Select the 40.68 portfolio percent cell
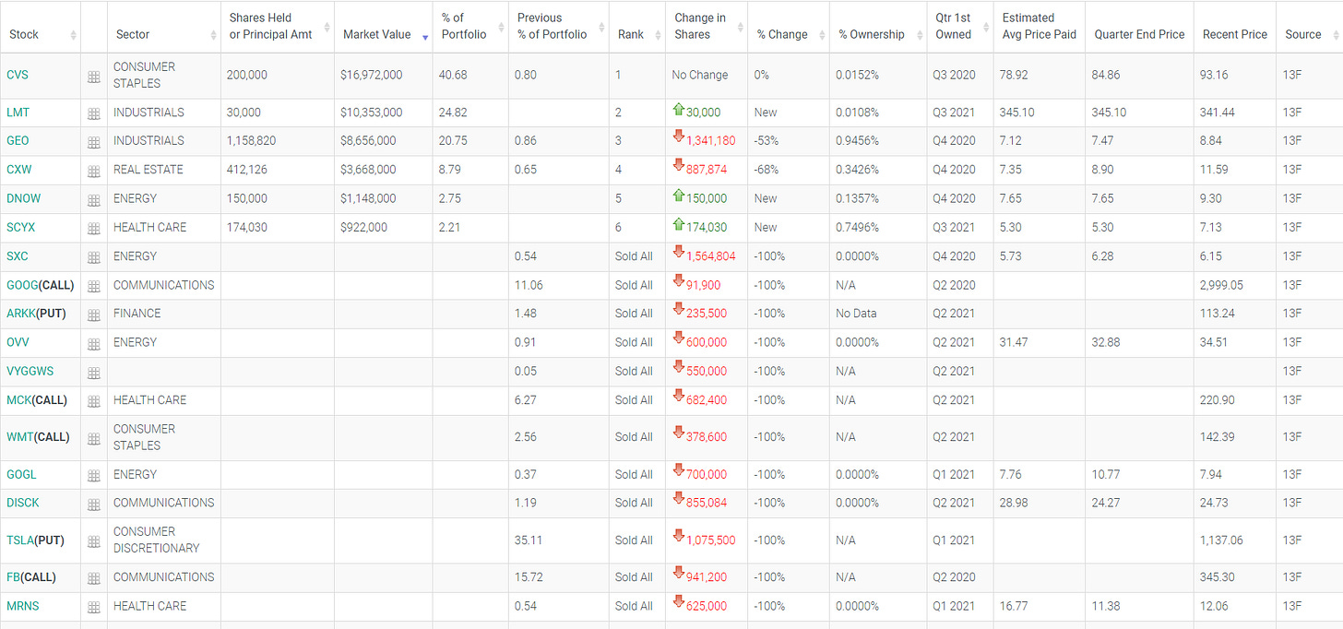 pos(470,75)
